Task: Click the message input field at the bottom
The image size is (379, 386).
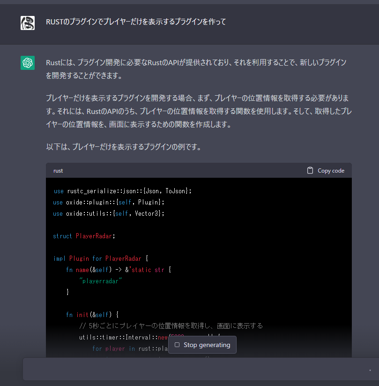Action: click(x=187, y=369)
